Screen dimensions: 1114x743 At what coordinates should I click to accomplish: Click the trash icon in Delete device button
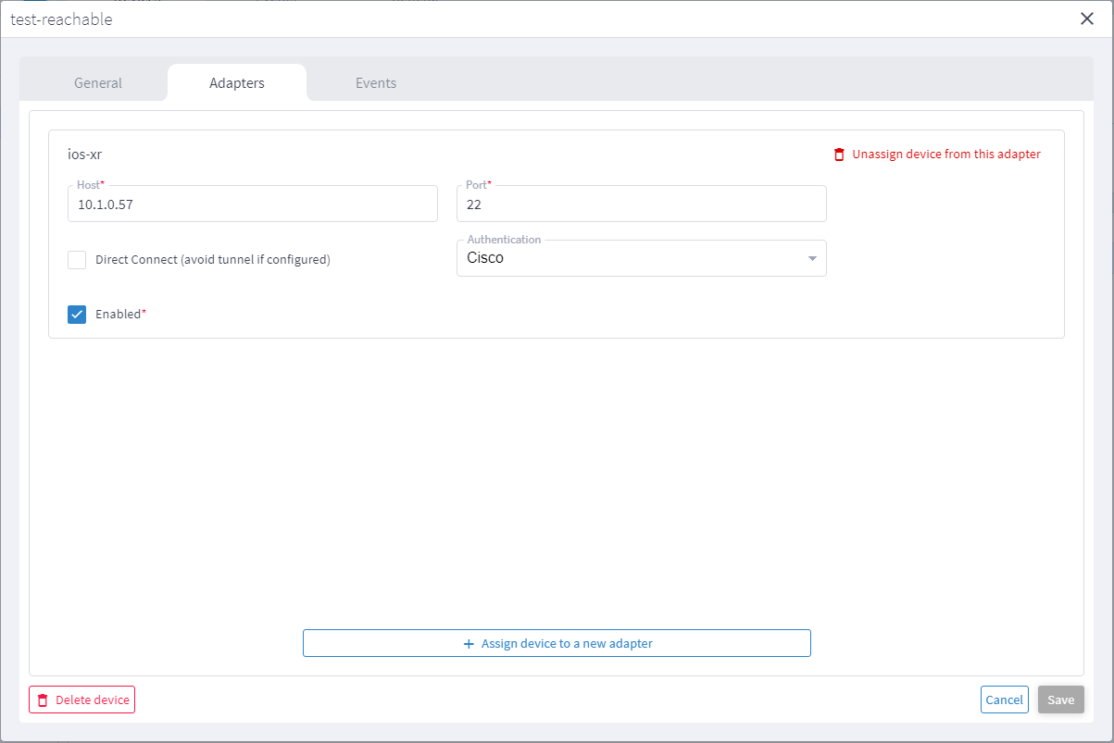click(43, 700)
